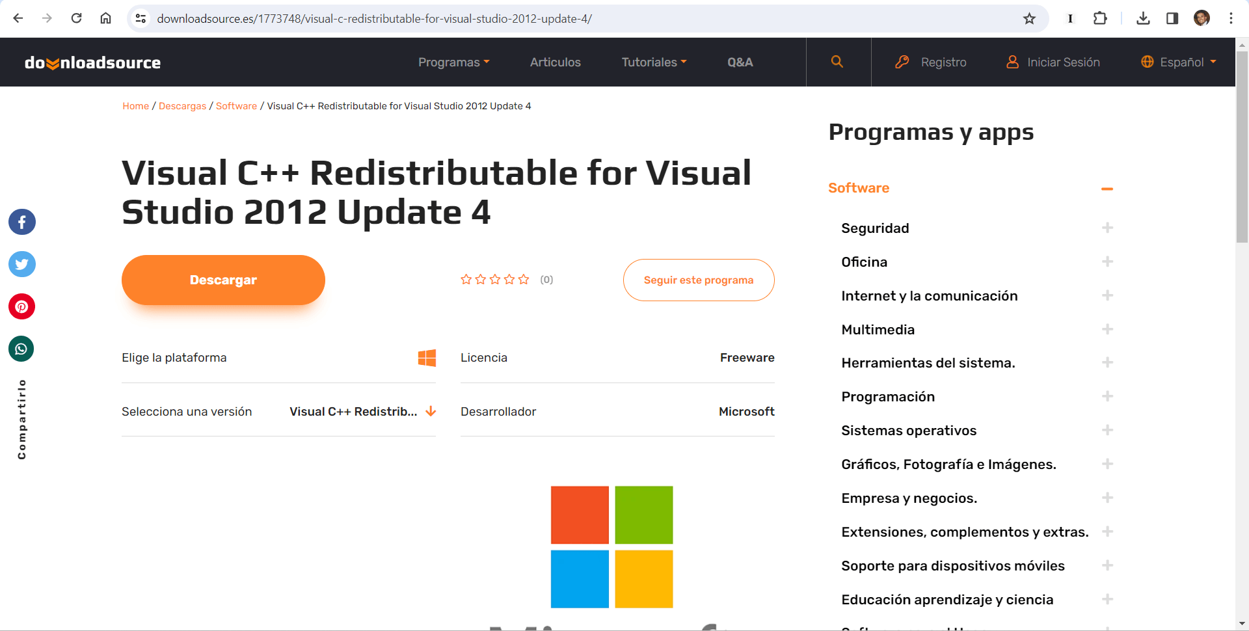Screen dimensions: 1249x631
Task: Expand Educación aprendizaje y ciencia category
Action: pos(1107,599)
